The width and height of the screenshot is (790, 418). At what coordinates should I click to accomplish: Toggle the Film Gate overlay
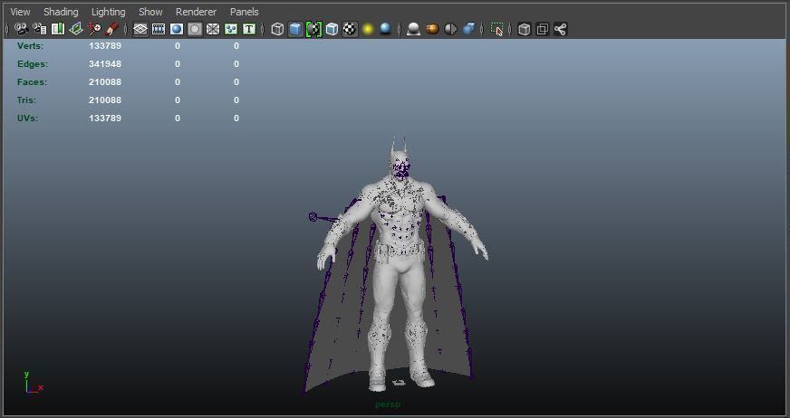click(x=159, y=29)
